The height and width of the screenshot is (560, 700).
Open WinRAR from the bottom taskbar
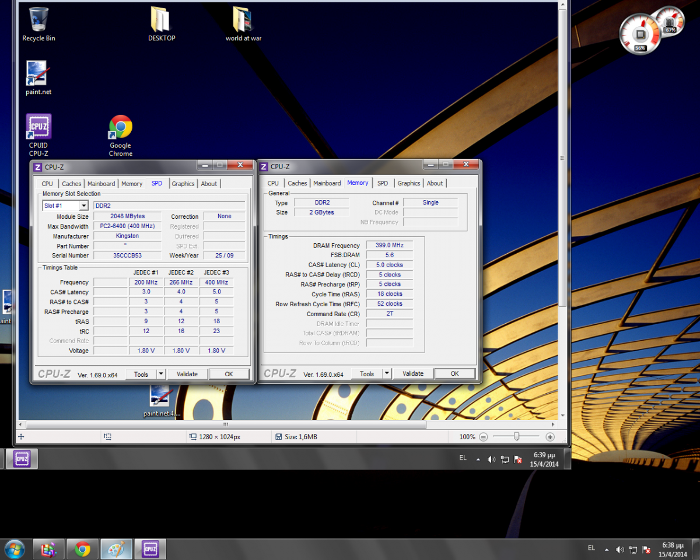pos(48,549)
